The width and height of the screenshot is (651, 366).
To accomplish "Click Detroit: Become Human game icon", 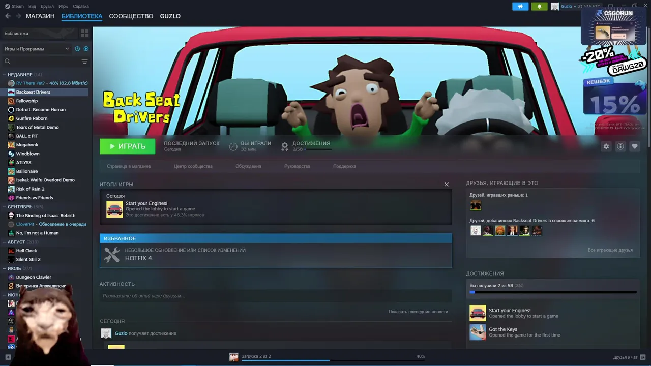I will point(11,110).
